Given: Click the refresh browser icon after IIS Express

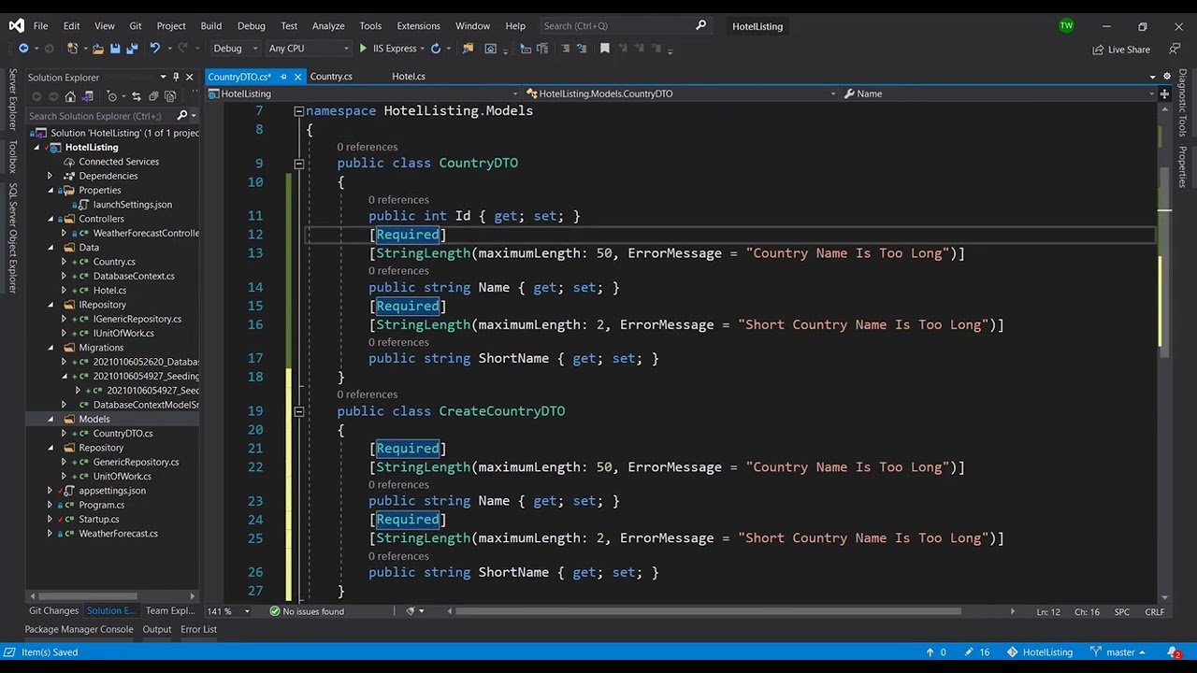Looking at the screenshot, I should click(436, 49).
